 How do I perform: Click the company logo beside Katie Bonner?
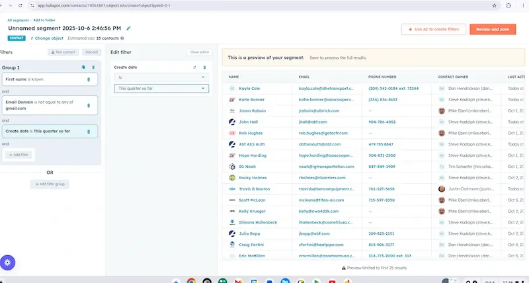[232, 100]
